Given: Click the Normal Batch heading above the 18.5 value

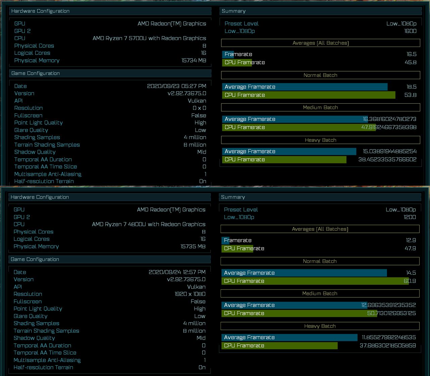Looking at the screenshot, I should (x=320, y=75).
